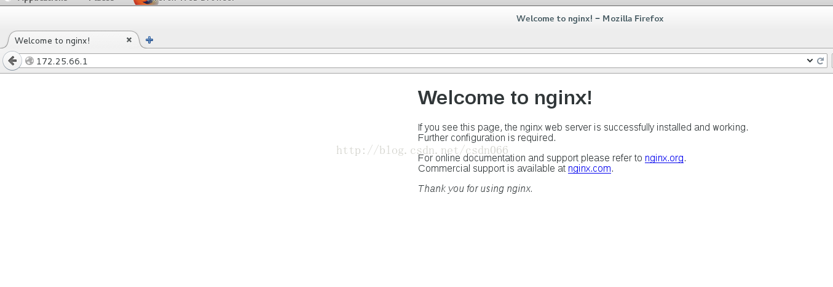
Task: Open the nginx.com link
Action: tap(589, 169)
